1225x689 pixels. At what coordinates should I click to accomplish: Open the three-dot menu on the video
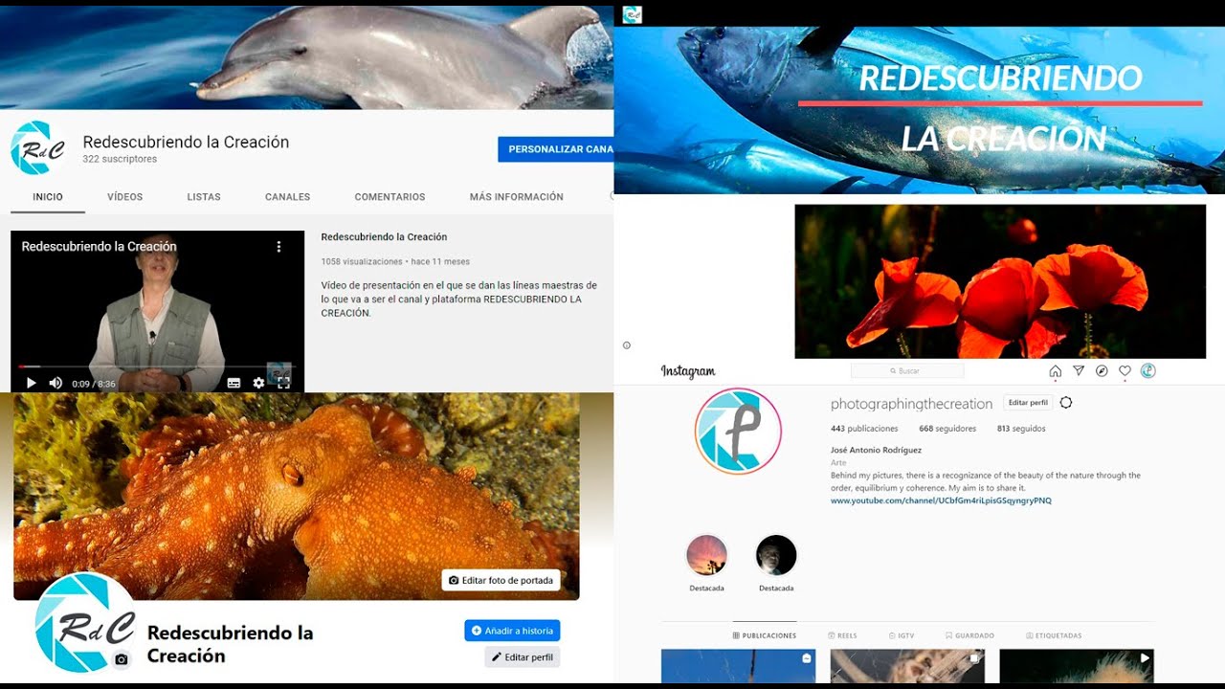pyautogui.click(x=278, y=247)
